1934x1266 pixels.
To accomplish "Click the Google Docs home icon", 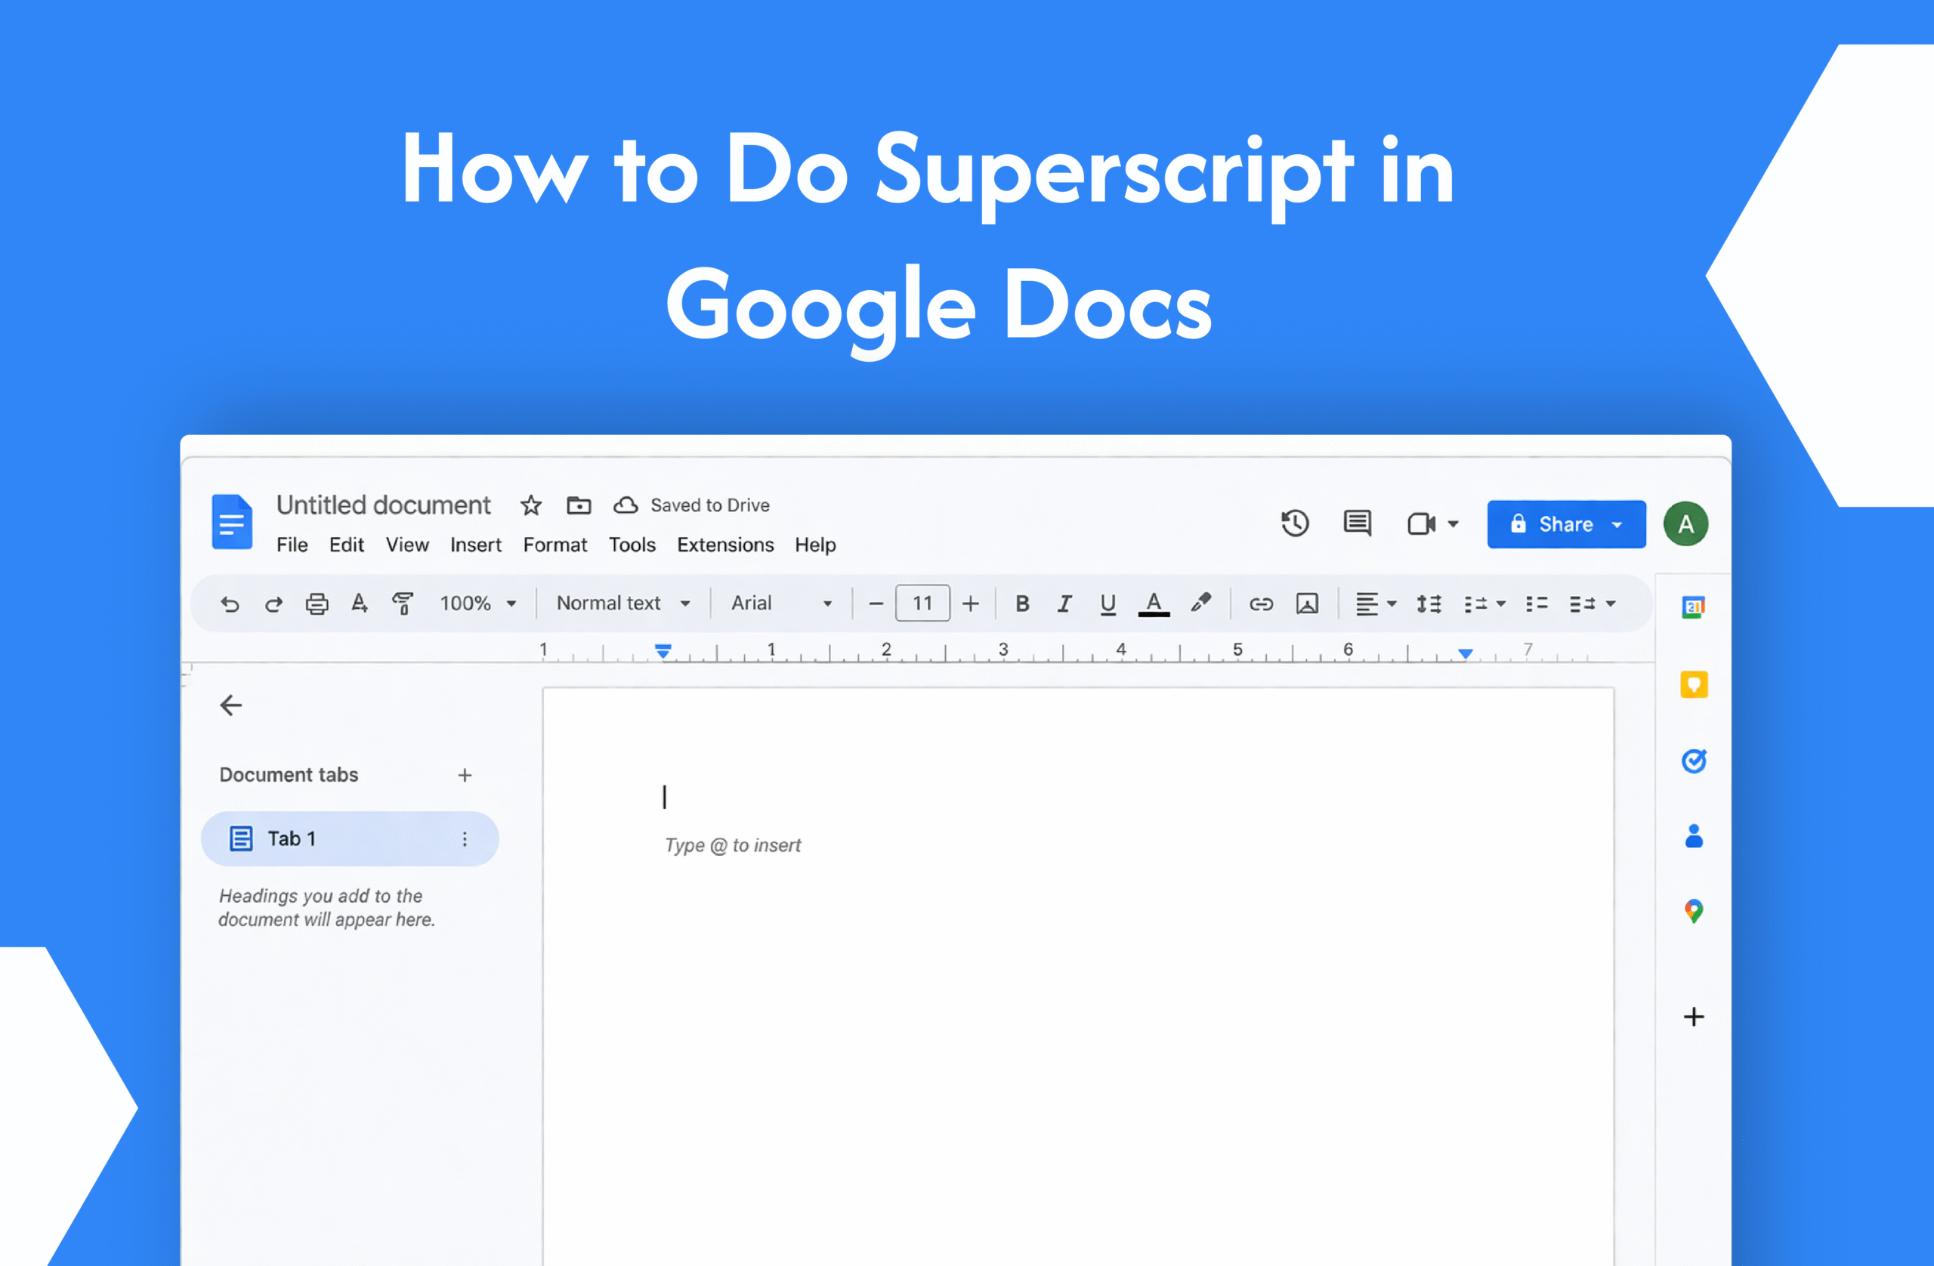I will coord(232,522).
